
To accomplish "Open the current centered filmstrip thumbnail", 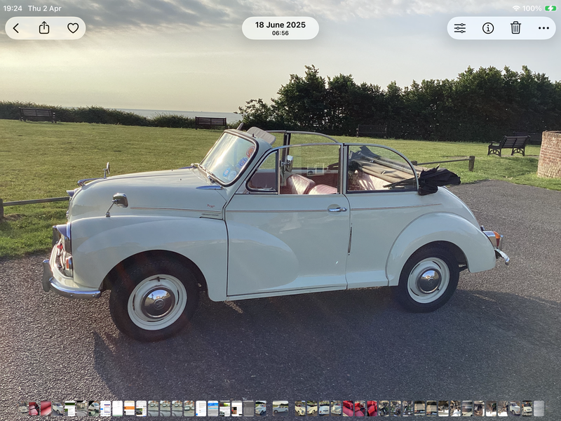I will tap(280, 408).
